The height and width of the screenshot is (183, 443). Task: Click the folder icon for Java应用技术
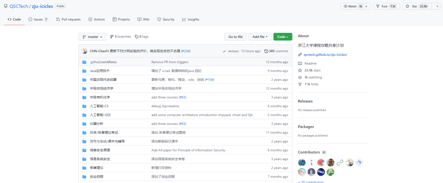pos(84,71)
